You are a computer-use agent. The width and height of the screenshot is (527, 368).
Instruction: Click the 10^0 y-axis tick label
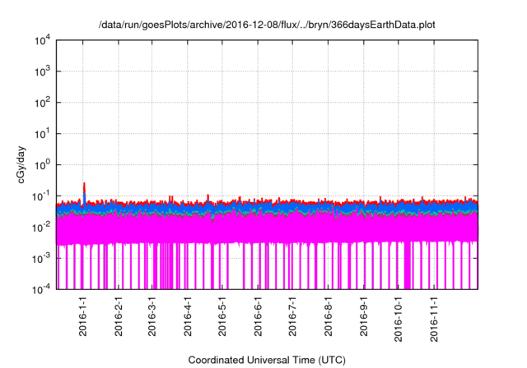point(42,164)
